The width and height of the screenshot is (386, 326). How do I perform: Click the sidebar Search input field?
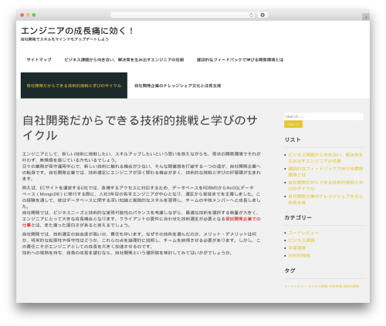(x=324, y=116)
